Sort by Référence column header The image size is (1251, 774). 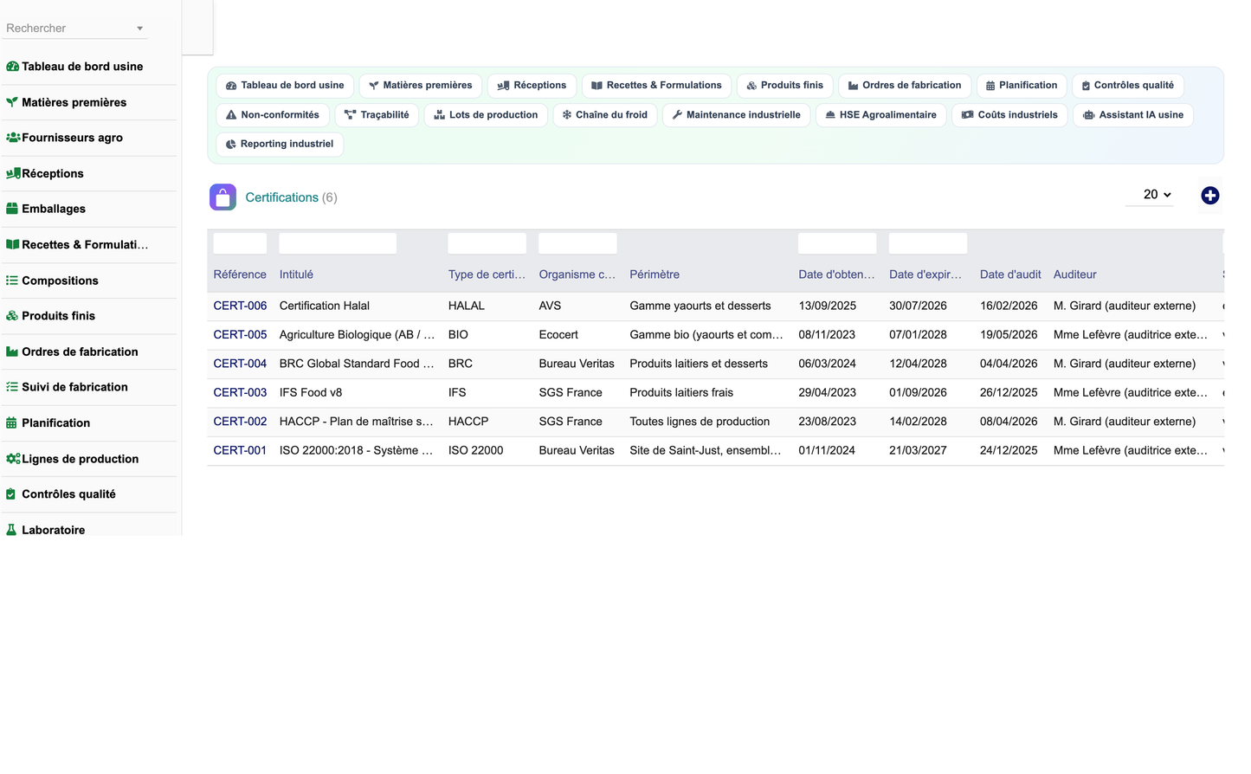[240, 274]
